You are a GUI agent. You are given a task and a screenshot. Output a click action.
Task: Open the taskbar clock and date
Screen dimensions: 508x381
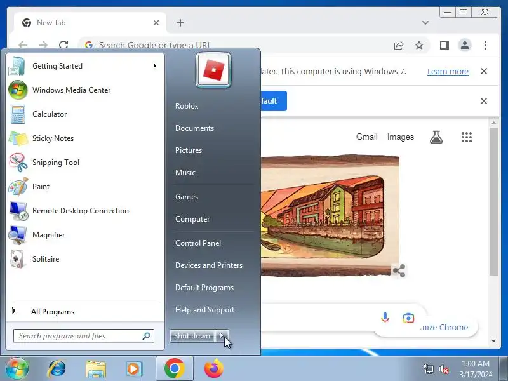click(x=475, y=369)
